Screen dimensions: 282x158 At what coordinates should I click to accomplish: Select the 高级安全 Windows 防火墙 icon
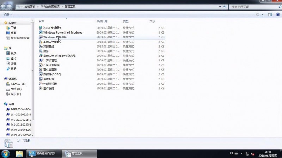[x=41, y=56]
